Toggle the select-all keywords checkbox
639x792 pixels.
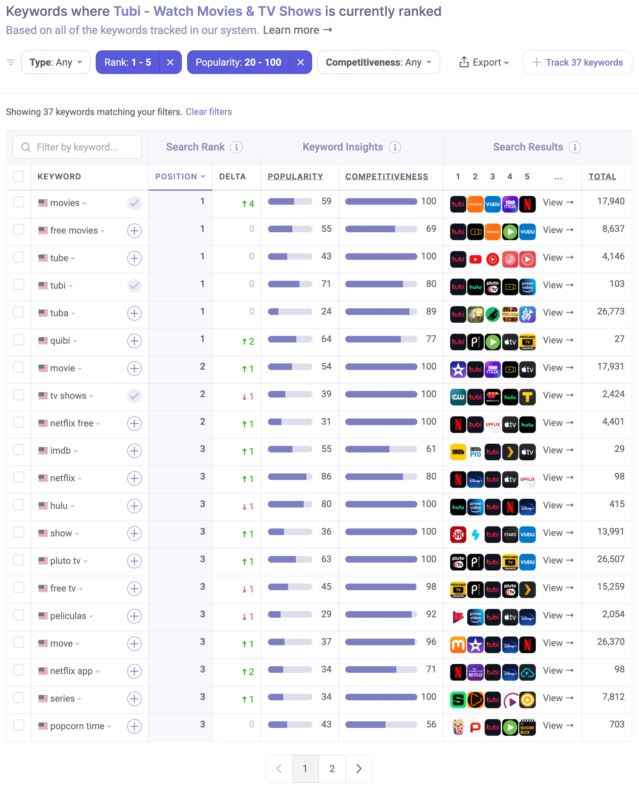tap(19, 176)
